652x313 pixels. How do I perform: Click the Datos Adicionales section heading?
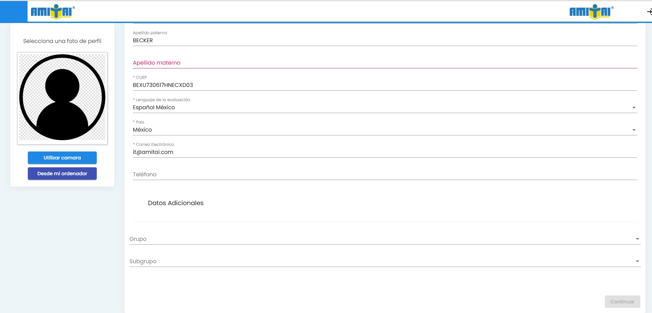pos(176,203)
